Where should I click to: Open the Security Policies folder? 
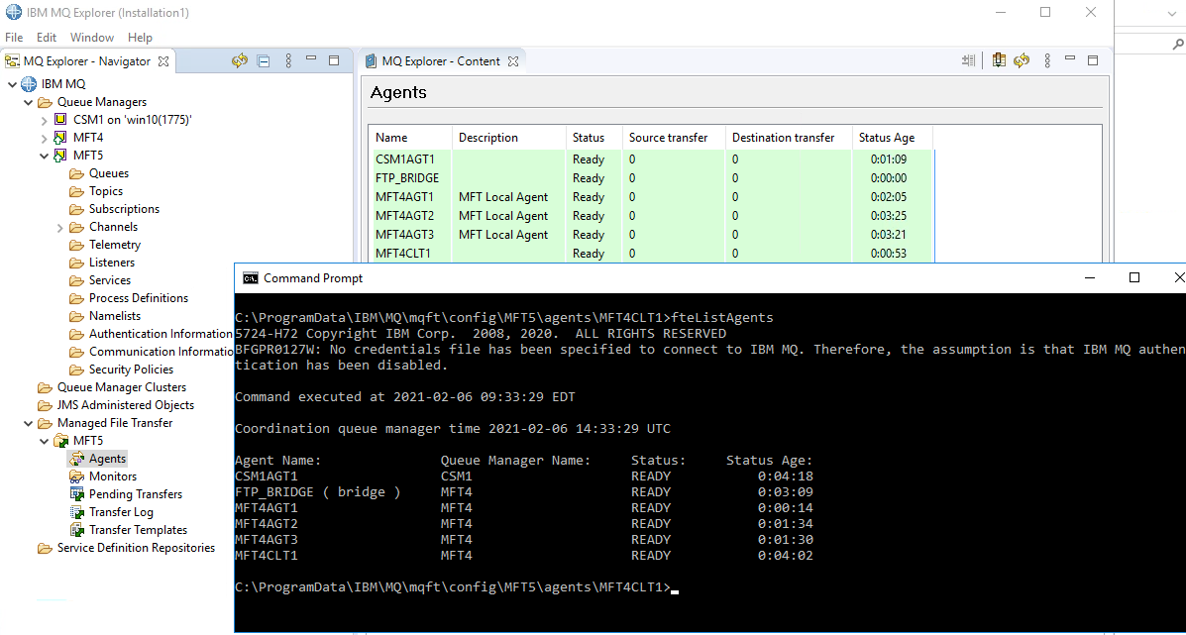(131, 370)
